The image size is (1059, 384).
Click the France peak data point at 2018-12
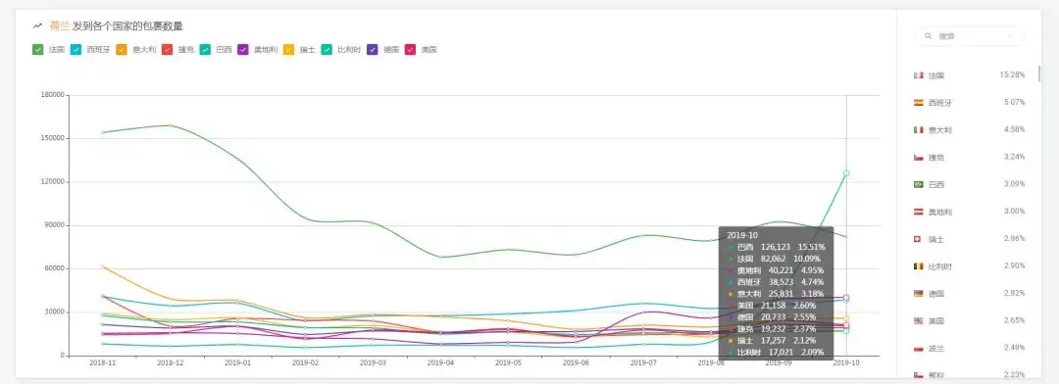171,125
